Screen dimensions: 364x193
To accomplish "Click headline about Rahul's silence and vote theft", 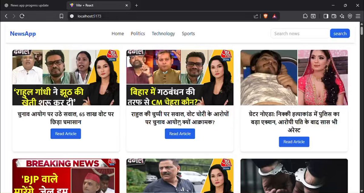I will click(x=180, y=118).
